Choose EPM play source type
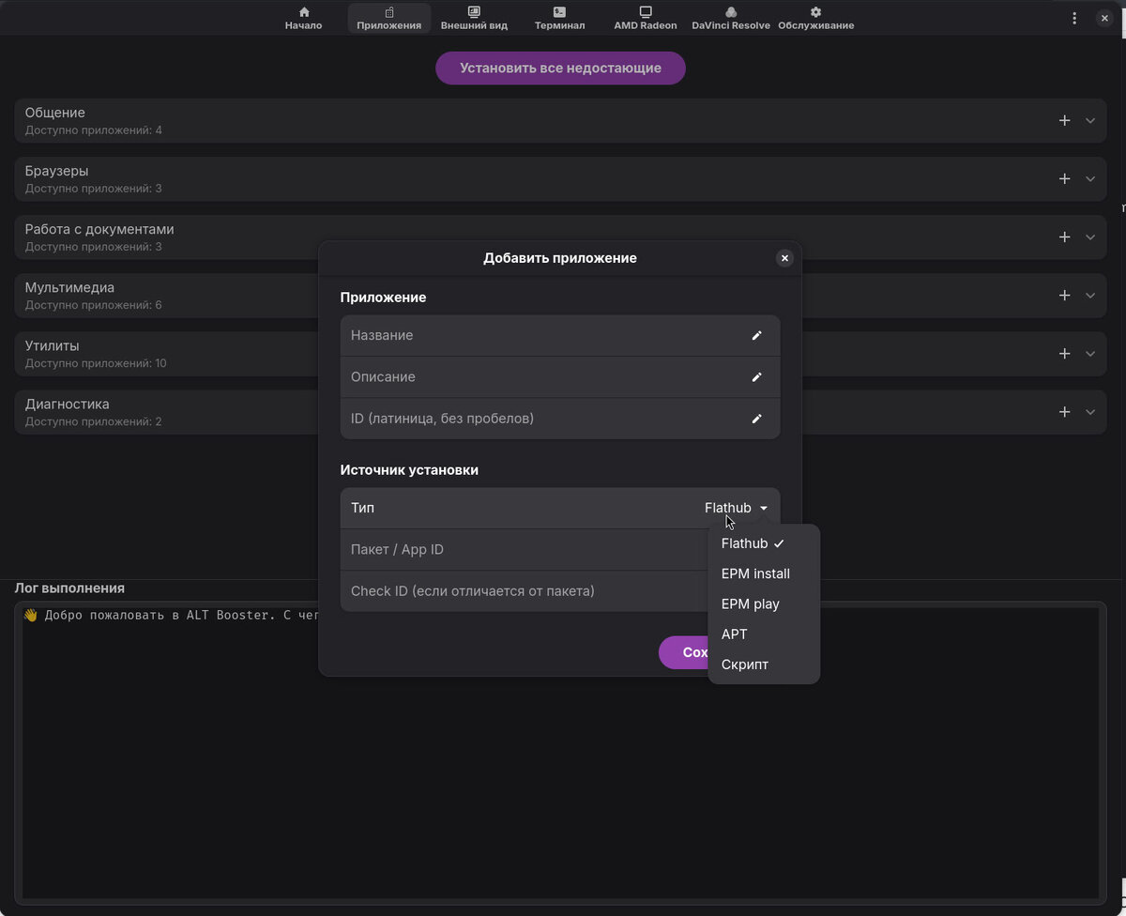This screenshot has width=1126, height=916. (x=764, y=603)
